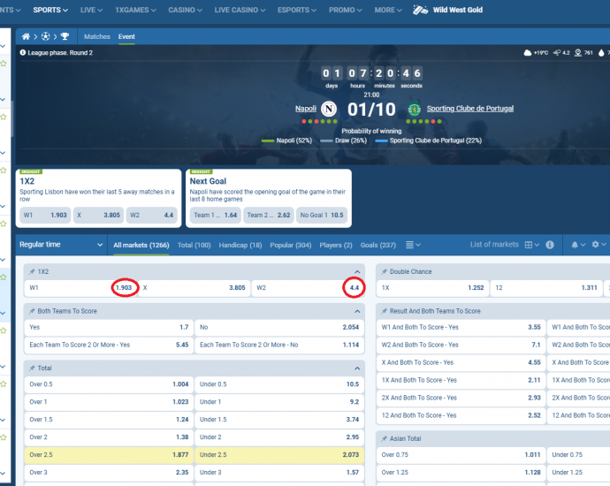Open the 1XGAMES menu dropdown
The height and width of the screenshot is (486, 610).
click(x=135, y=10)
